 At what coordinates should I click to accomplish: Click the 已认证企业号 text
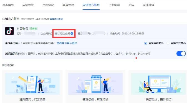point(63,34)
